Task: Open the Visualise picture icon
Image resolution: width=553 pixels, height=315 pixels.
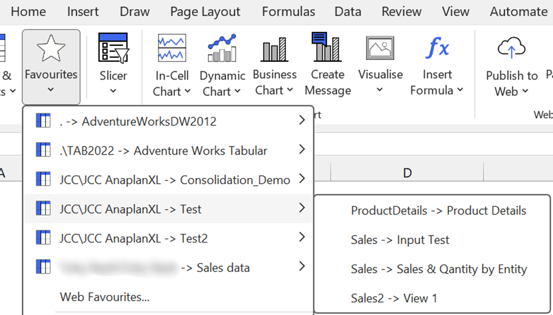Action: (x=380, y=48)
